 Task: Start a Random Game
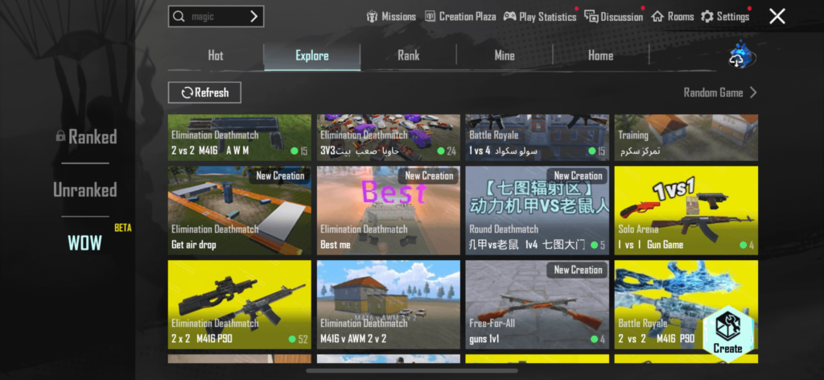[x=720, y=93]
